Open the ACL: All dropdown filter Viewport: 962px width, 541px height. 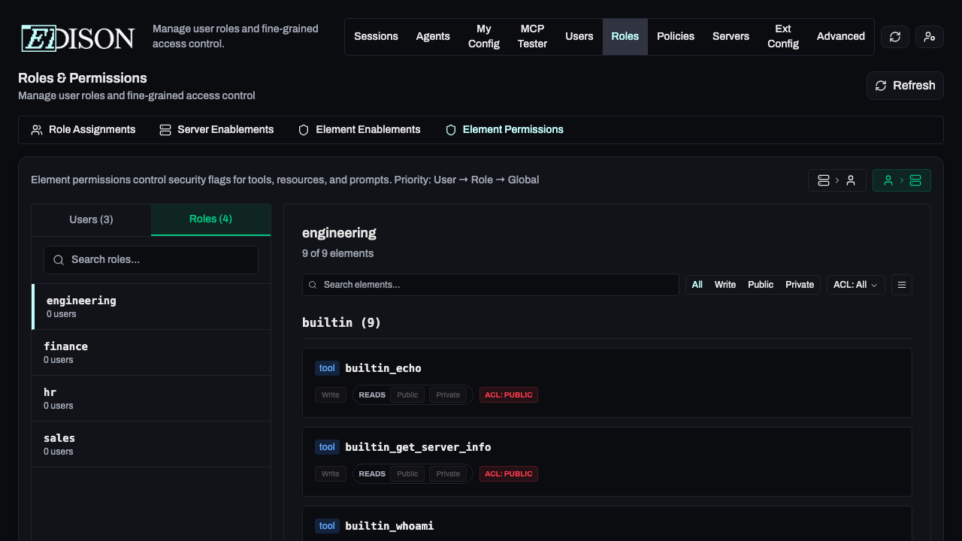[855, 284]
